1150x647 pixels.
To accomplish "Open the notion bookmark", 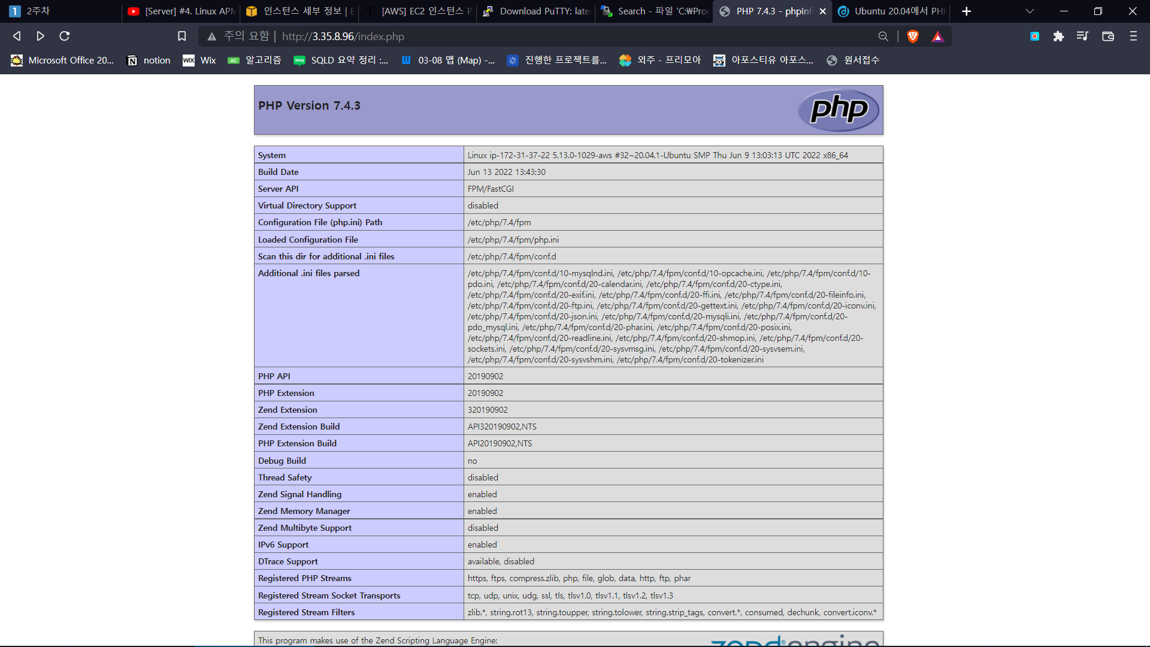I will [149, 61].
